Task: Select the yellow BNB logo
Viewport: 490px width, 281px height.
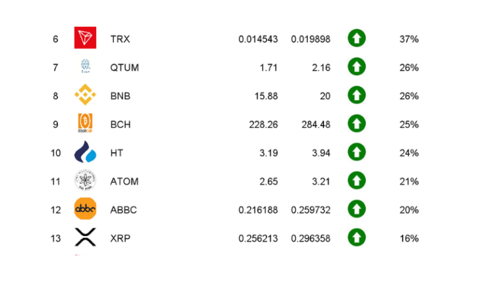Action: pyautogui.click(x=85, y=94)
